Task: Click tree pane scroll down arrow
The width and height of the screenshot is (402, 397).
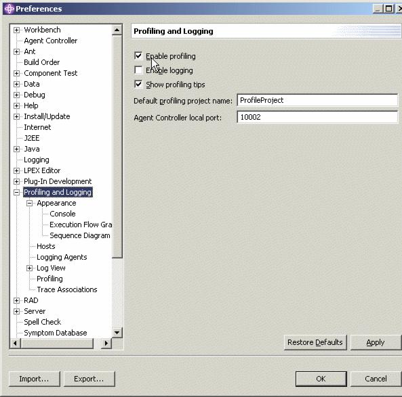Action: click(x=117, y=333)
